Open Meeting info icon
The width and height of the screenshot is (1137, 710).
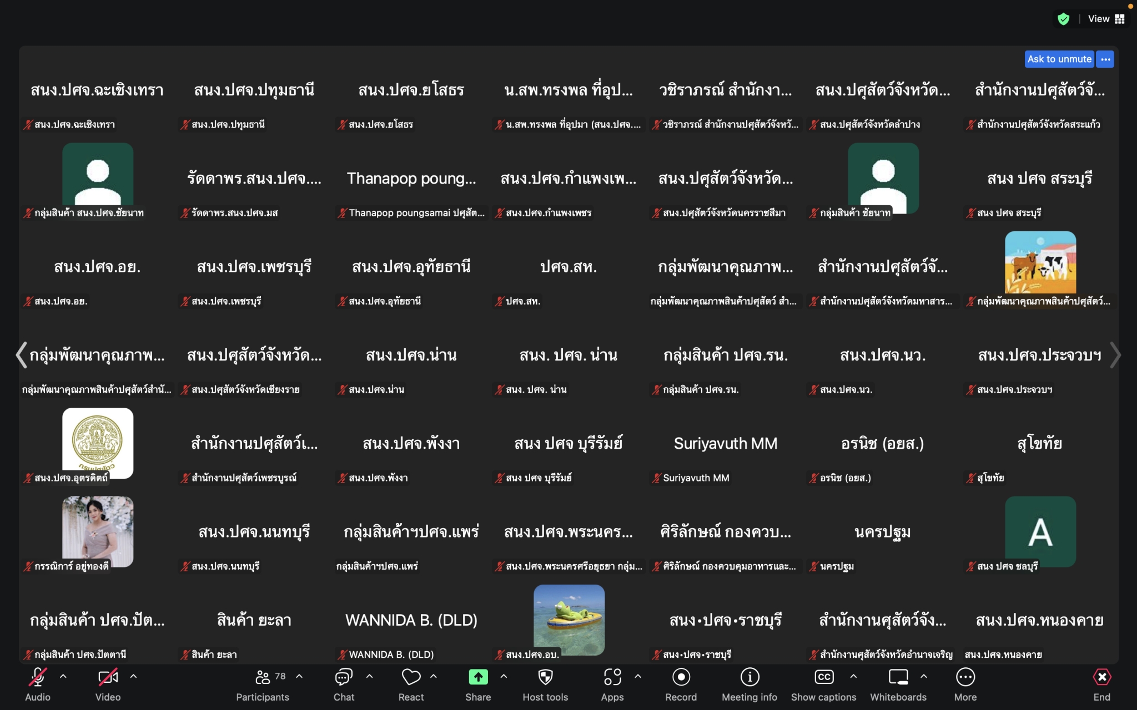tap(749, 677)
